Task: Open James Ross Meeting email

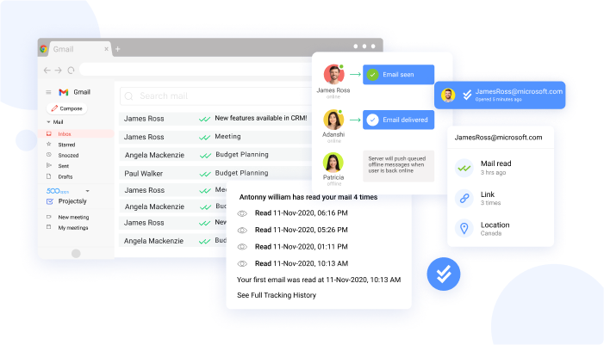Action: coord(215,137)
